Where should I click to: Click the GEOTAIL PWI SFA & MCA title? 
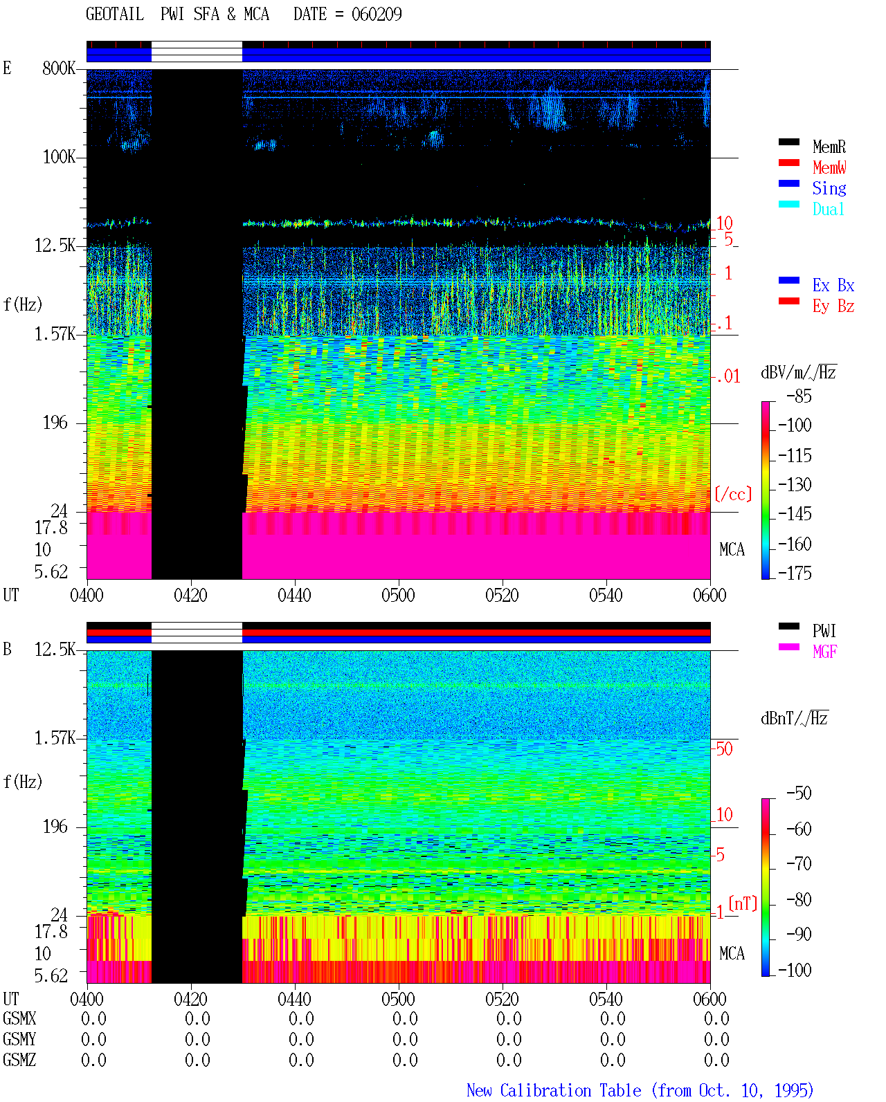[177, 14]
